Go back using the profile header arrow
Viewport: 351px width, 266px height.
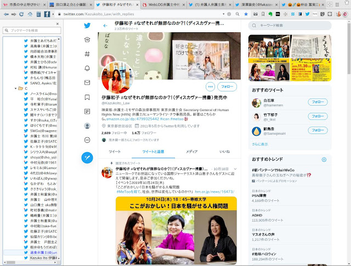pos(105,26)
